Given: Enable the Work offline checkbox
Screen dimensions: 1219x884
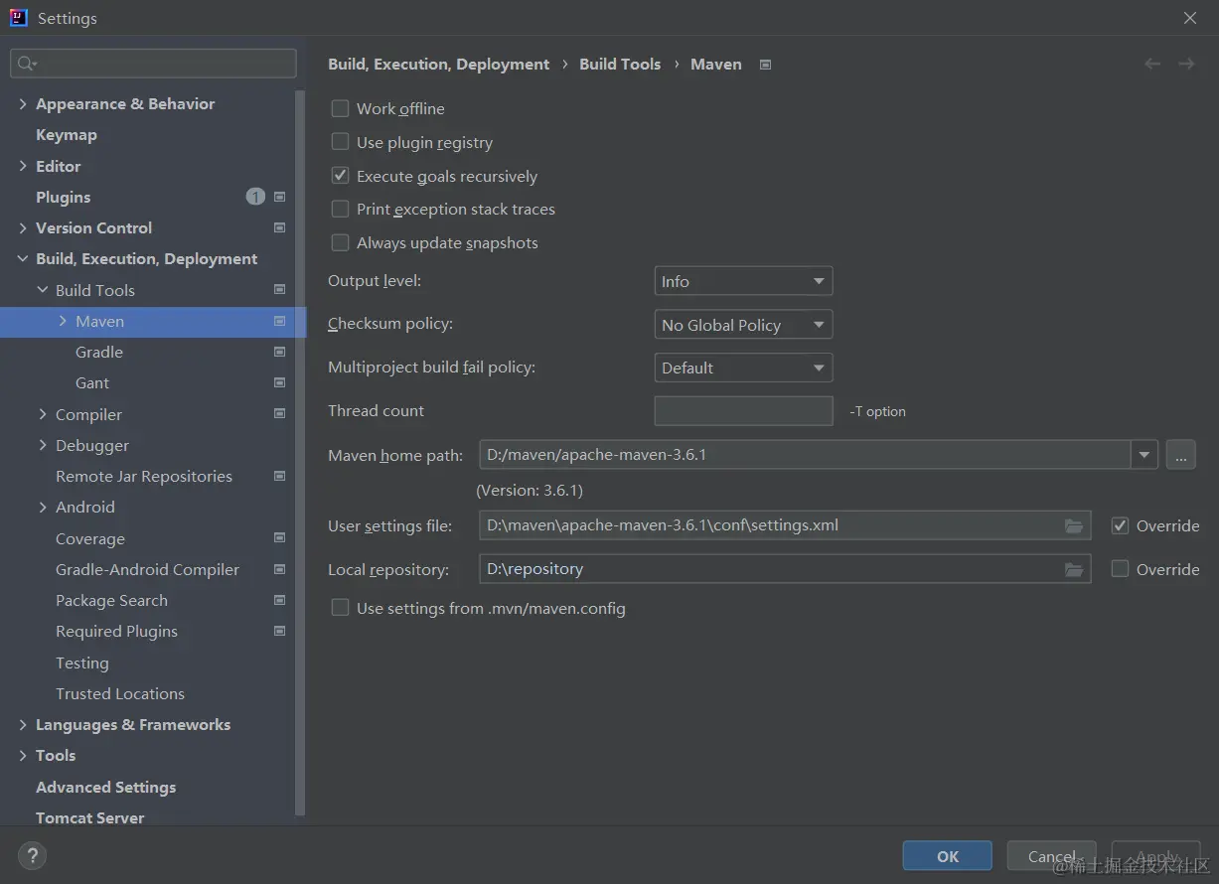Looking at the screenshot, I should (x=340, y=108).
